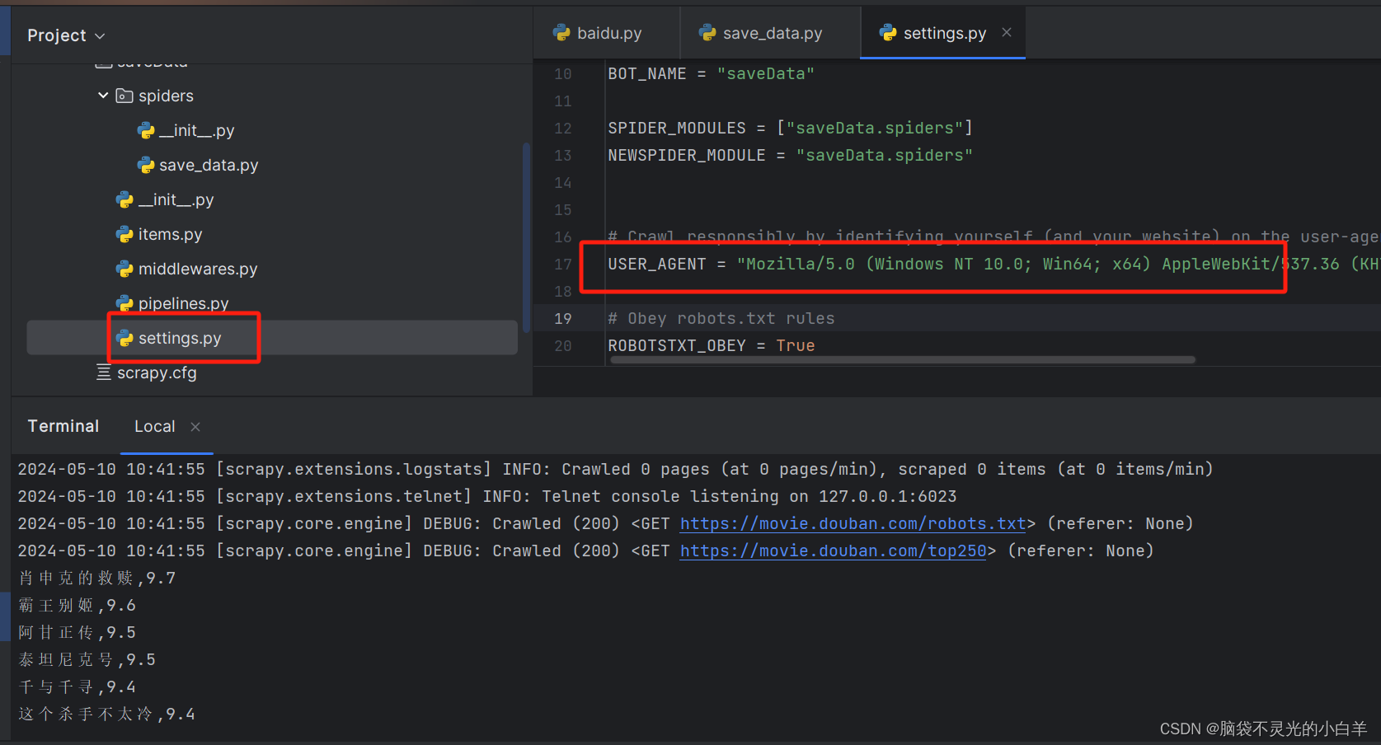This screenshot has width=1381, height=745.
Task: Click the Python icon beside items.py
Action: coord(124,235)
